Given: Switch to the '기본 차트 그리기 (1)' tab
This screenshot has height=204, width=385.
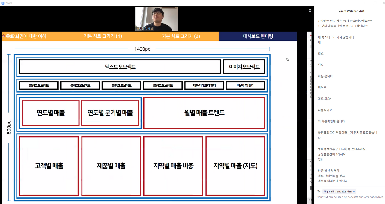Looking at the screenshot, I should coord(103,36).
